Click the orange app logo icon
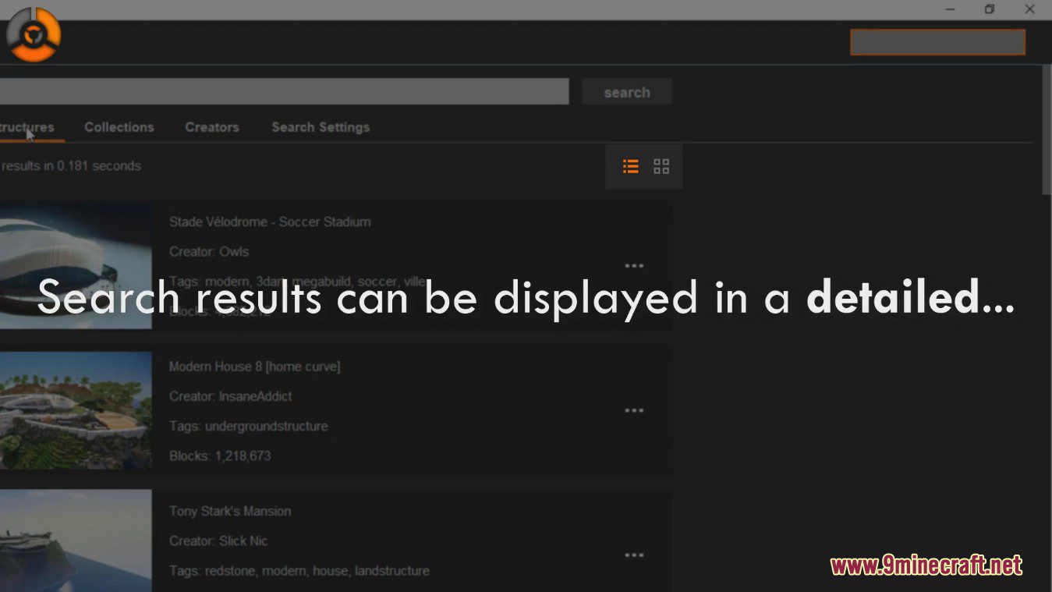Viewport: 1052px width, 592px height. tap(34, 34)
